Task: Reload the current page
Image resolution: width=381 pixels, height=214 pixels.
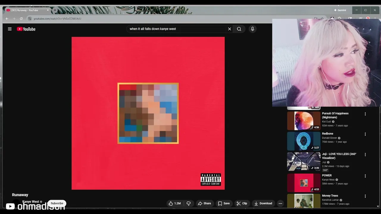Action: [21, 18]
